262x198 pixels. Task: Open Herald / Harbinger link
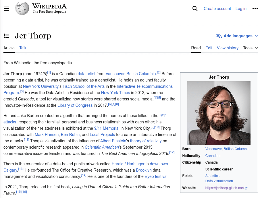click(128, 164)
